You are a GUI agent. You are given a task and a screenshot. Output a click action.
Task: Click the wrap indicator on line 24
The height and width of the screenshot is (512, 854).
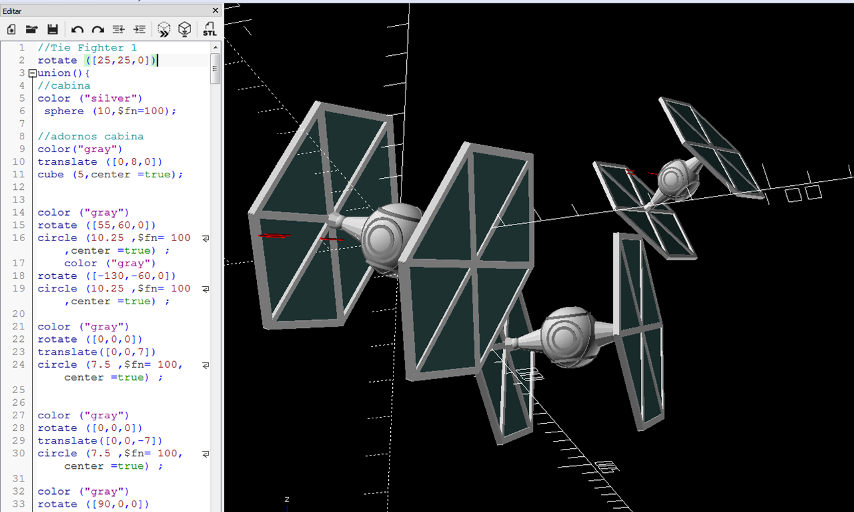206,364
